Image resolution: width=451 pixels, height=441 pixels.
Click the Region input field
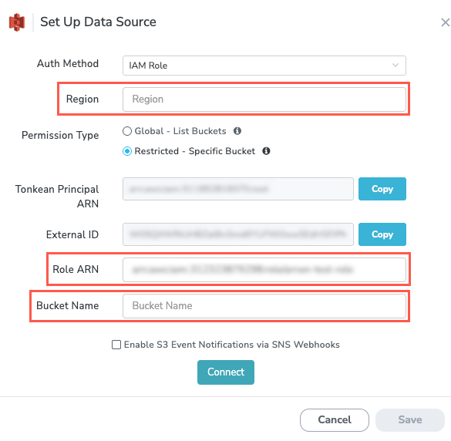264,99
